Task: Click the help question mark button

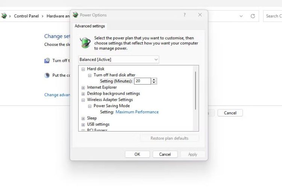Action: (x=184, y=15)
